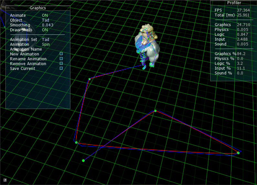Click the Logic % value 3.2
Image resolution: width=257 pixels, height=185 pixels.
(240, 63)
